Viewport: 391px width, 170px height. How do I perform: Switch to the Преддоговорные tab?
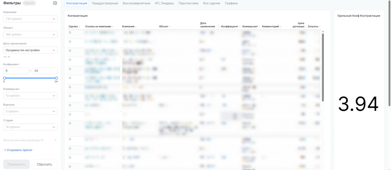pyautogui.click(x=105, y=3)
